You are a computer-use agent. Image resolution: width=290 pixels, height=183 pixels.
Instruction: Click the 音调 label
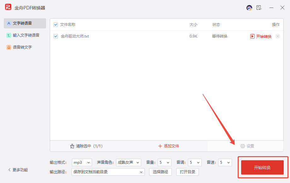click(181, 162)
